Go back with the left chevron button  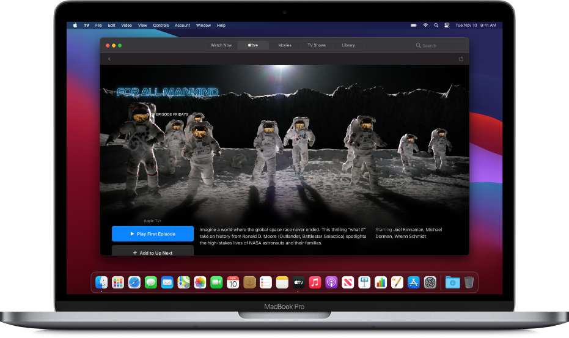pos(109,59)
